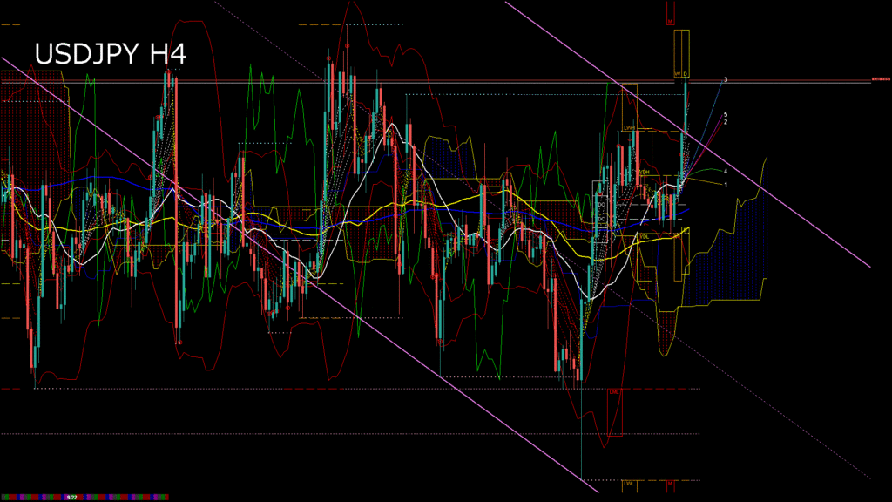
Task: Click the red M marker at top
Action: point(670,20)
